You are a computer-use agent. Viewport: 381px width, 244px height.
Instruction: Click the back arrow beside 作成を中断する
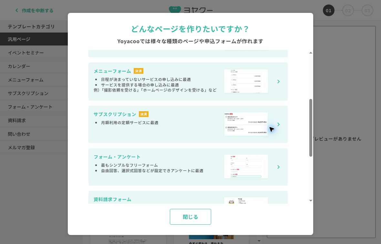(x=16, y=10)
